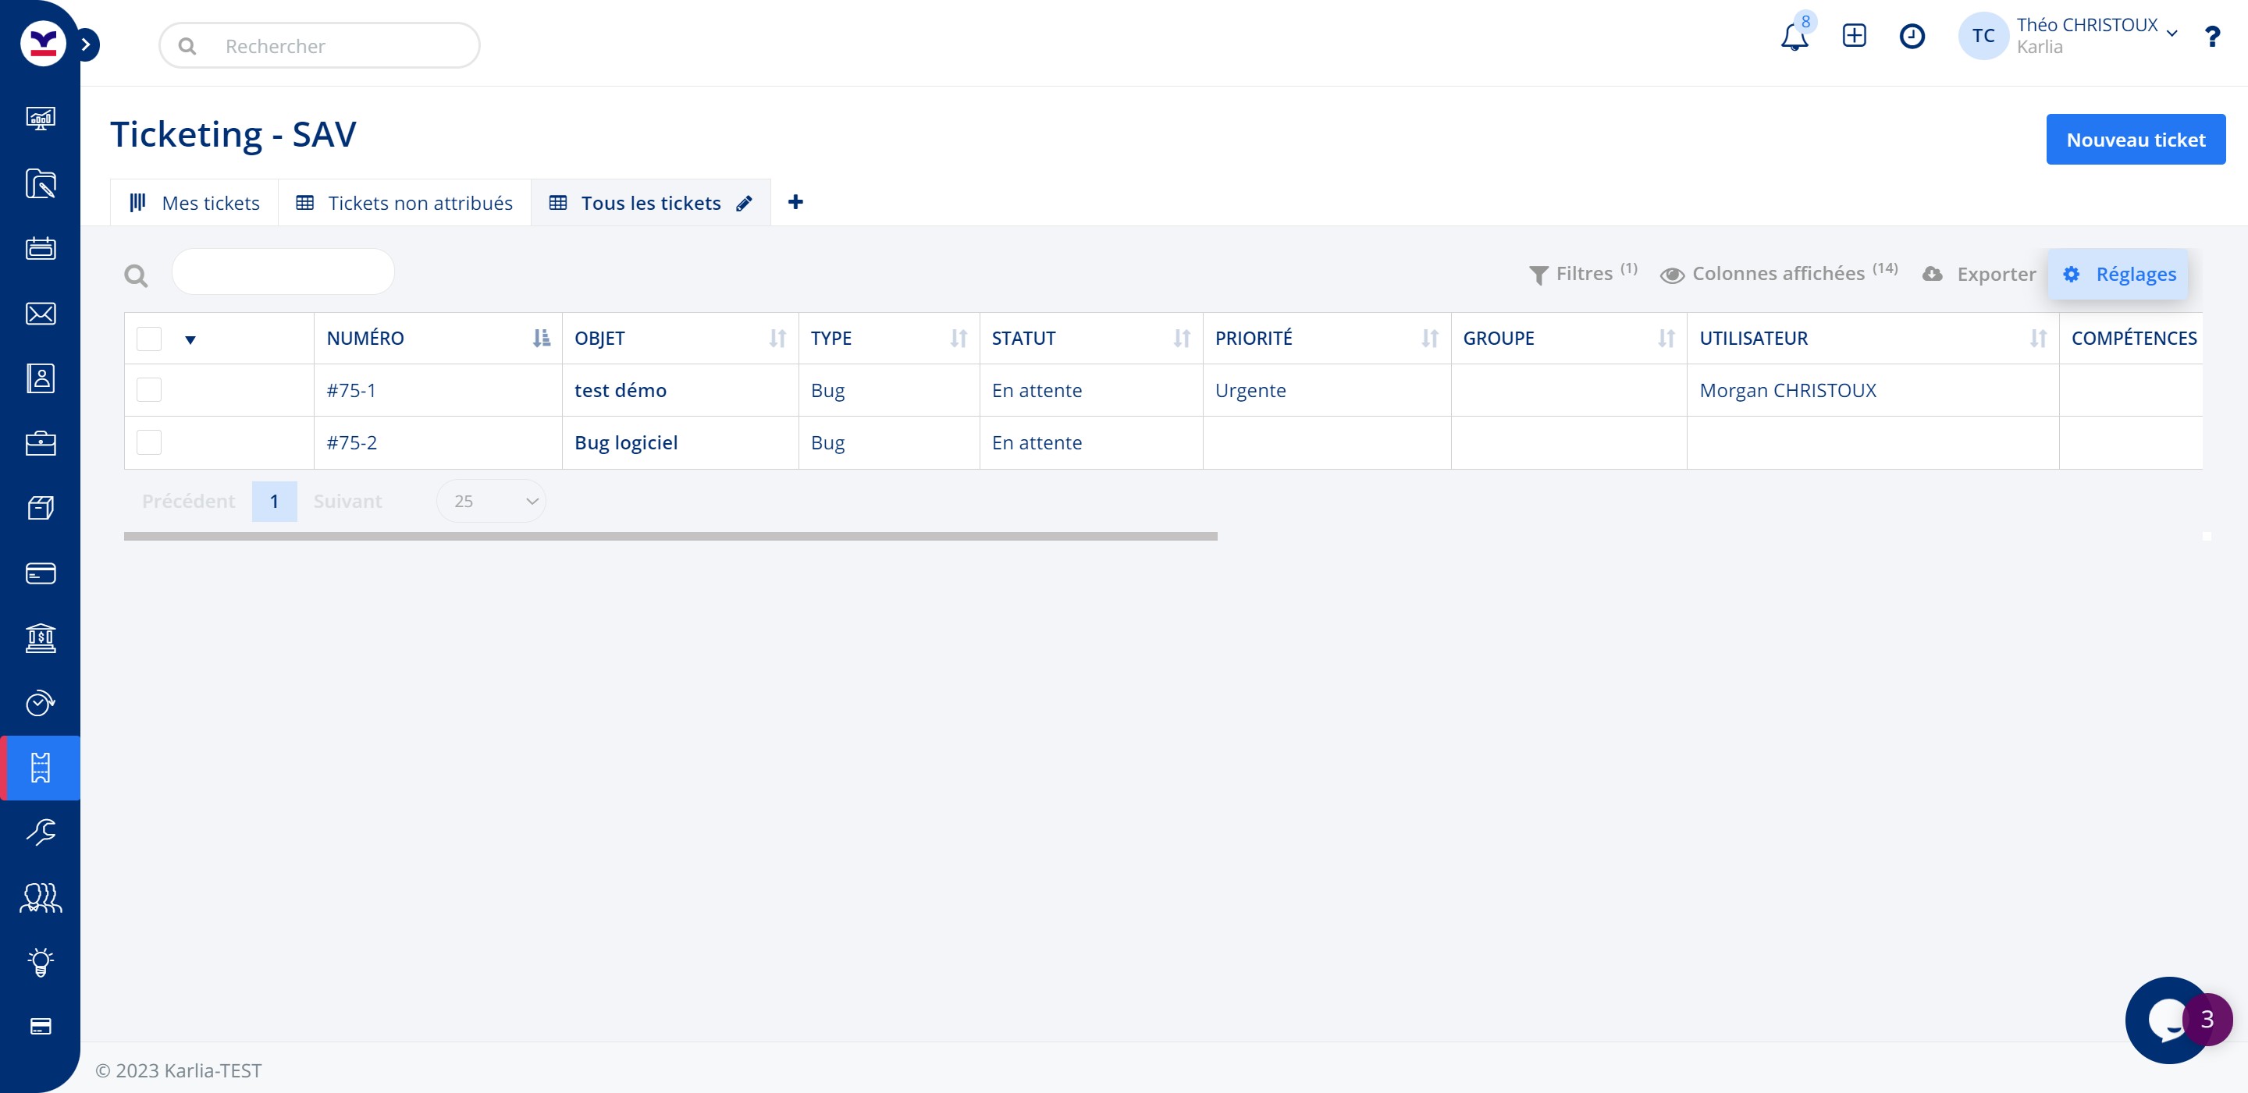Click the bank building icon in sidebar

click(40, 638)
